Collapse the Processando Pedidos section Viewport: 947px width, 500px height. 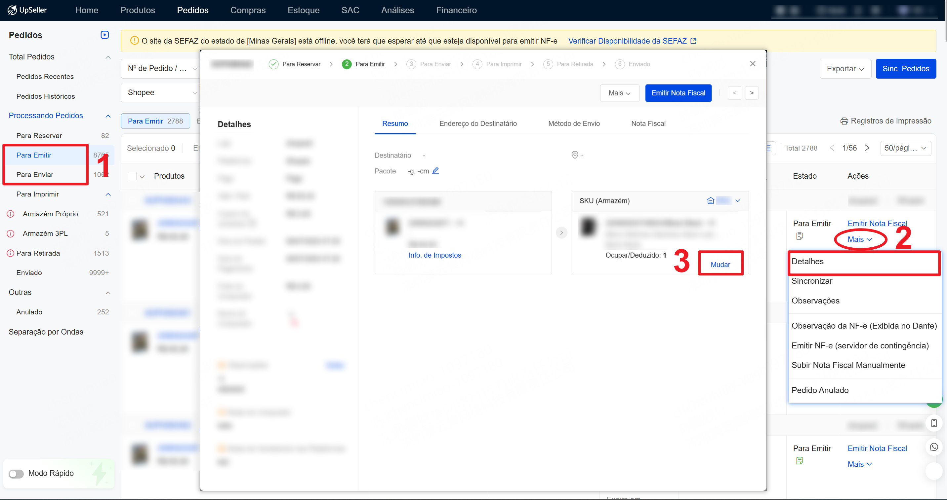(108, 116)
